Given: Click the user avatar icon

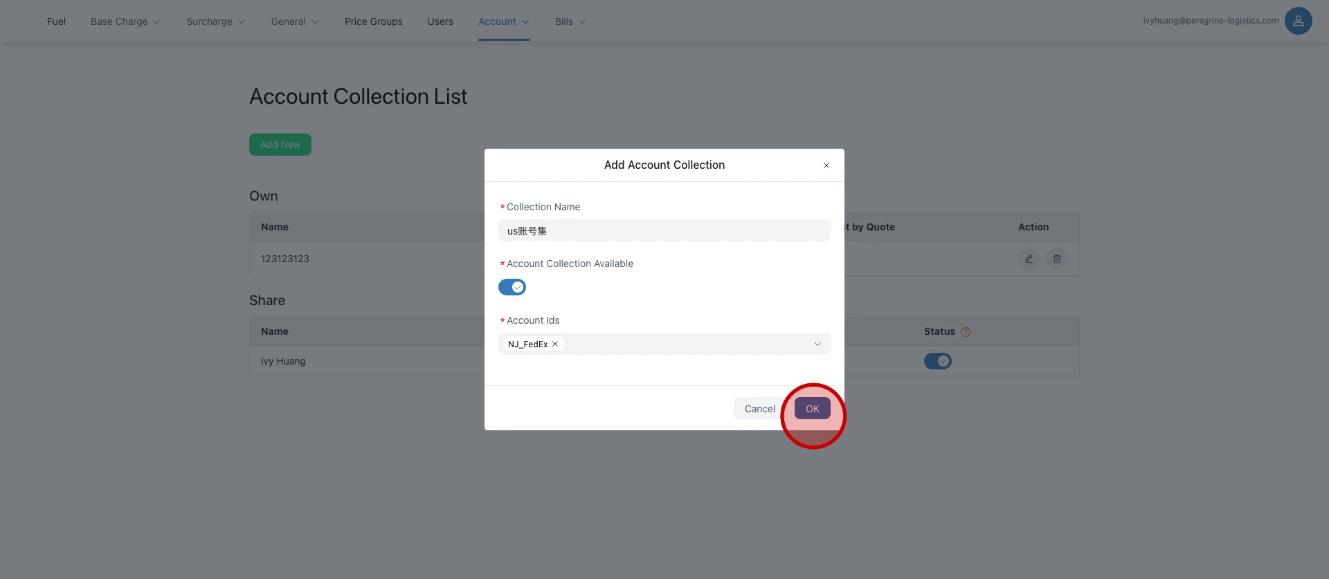Looking at the screenshot, I should click(1298, 21).
